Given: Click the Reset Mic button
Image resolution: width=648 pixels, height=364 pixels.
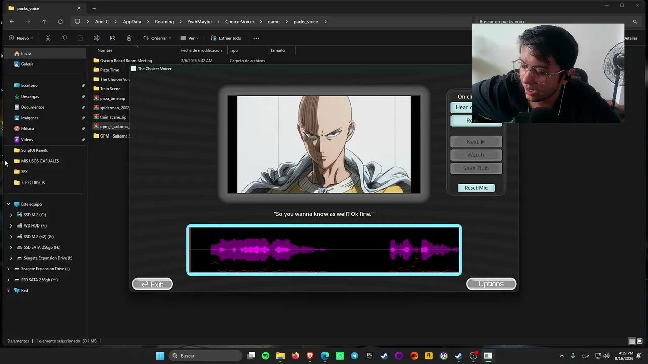Looking at the screenshot, I should point(476,188).
